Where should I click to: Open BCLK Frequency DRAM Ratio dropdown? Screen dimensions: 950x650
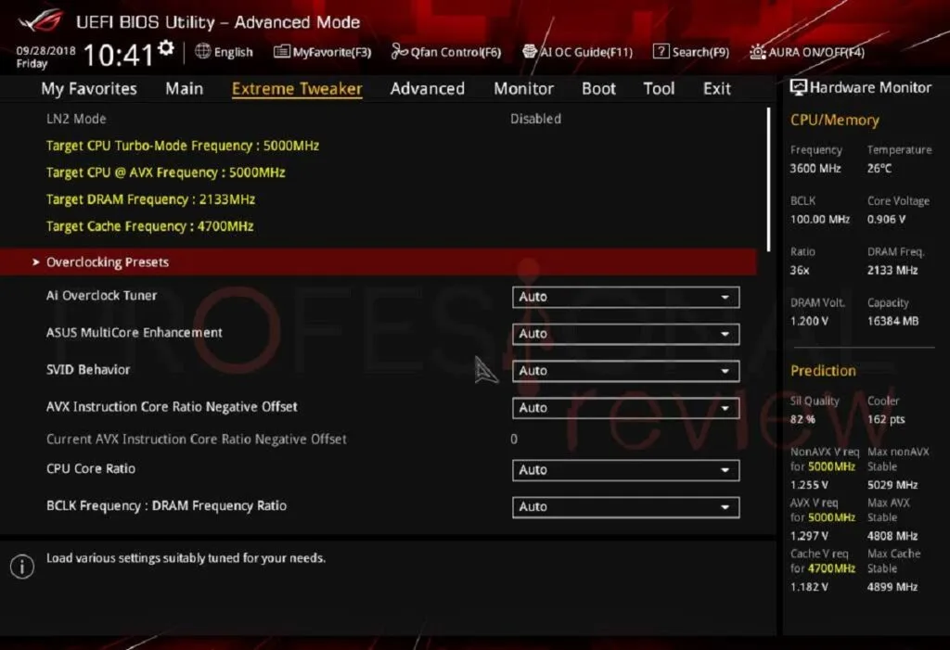coord(625,507)
